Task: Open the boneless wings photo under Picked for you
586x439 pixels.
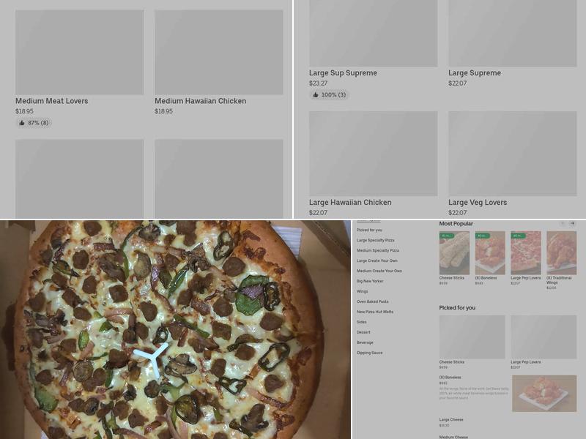Action: [544, 394]
